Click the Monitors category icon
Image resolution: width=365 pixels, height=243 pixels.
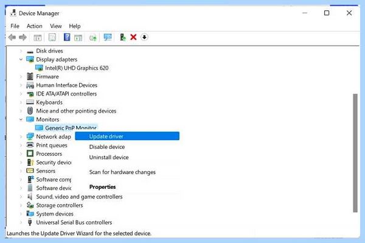(x=30, y=119)
